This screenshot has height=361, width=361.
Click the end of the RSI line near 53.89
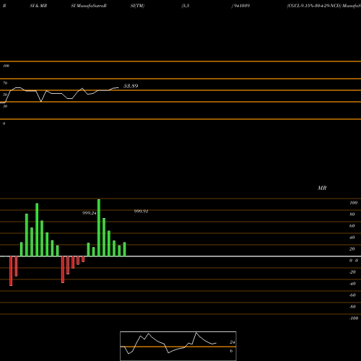[x=118, y=87]
